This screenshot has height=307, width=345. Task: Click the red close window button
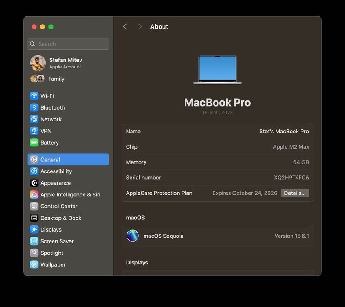click(34, 27)
